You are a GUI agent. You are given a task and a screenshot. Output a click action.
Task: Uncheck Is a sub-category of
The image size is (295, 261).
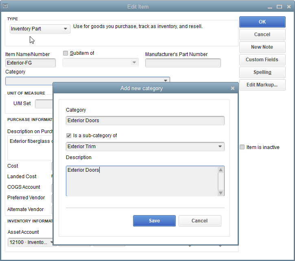coord(69,135)
